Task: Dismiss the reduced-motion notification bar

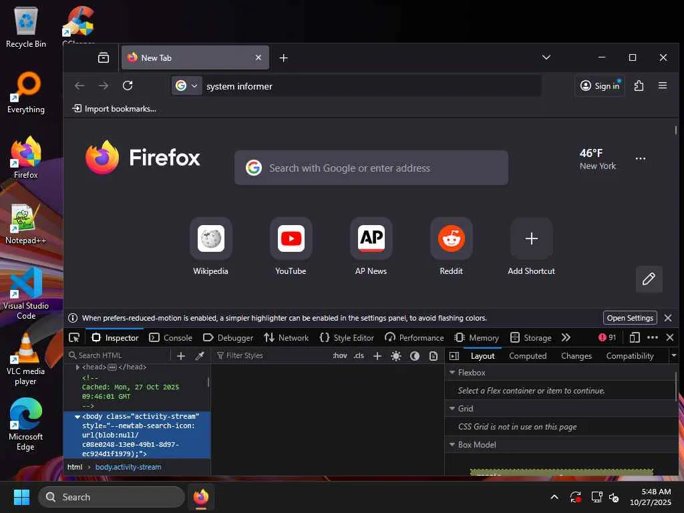Action: click(x=668, y=318)
